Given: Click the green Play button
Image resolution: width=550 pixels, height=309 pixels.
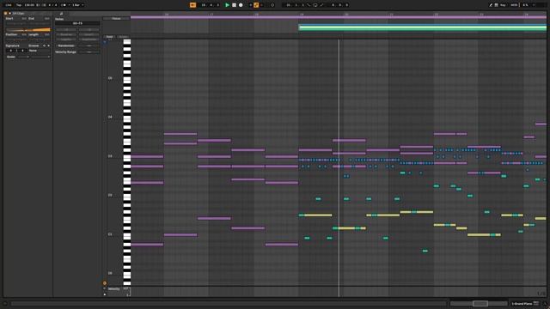Looking at the screenshot, I should click(x=227, y=5).
